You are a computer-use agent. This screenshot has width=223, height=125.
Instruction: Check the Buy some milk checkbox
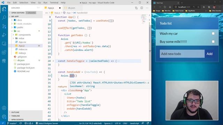[x=213, y=42]
